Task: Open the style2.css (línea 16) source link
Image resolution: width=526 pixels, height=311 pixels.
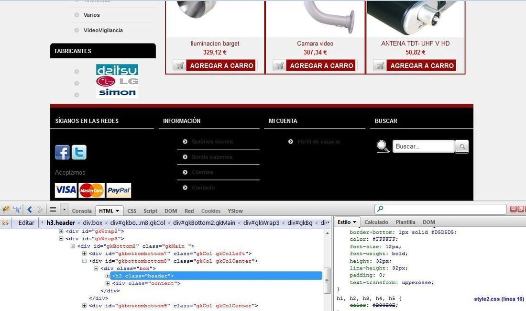Action: pos(499,299)
